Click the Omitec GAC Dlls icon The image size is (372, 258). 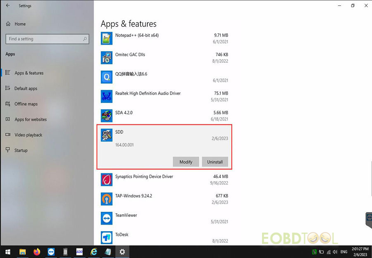coord(107,58)
